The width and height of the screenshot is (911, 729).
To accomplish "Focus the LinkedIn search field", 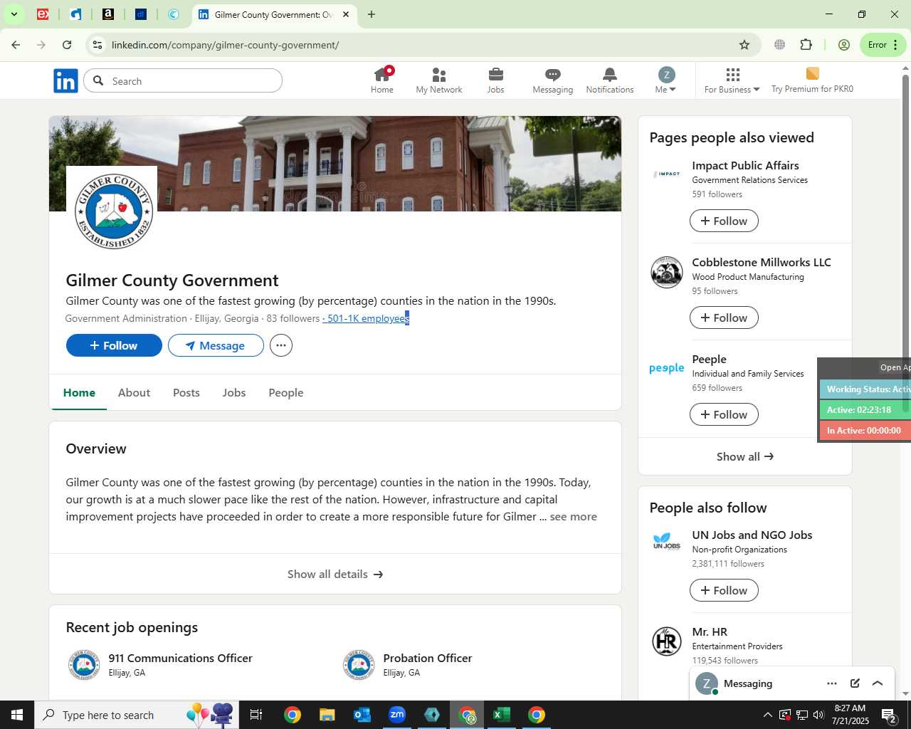I will click(183, 81).
